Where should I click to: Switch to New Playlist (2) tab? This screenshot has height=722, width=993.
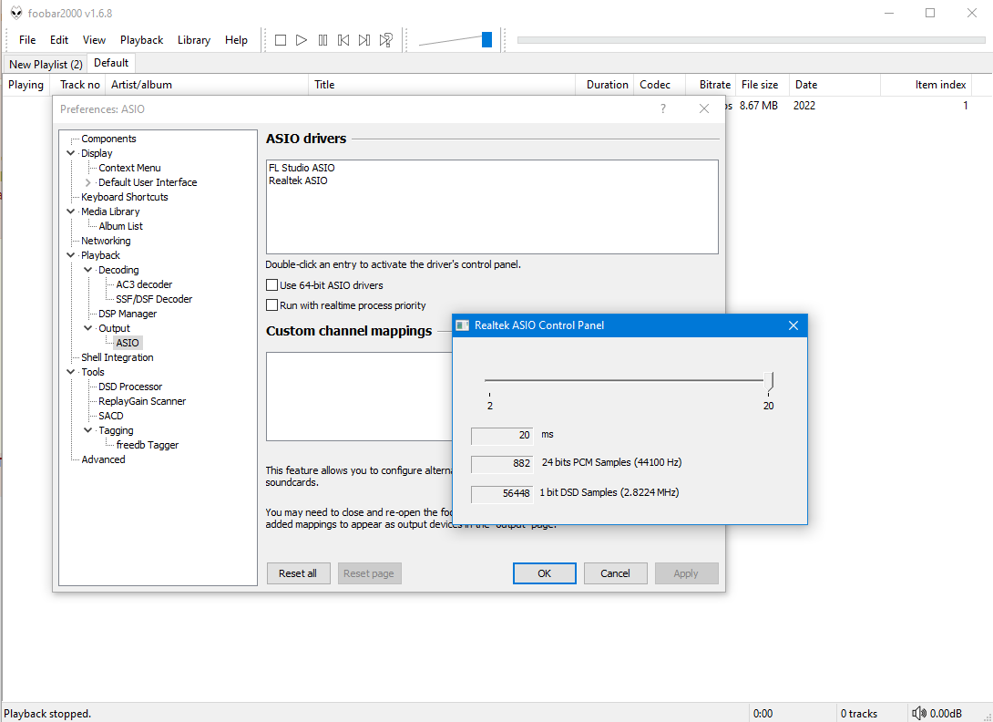[x=46, y=65]
